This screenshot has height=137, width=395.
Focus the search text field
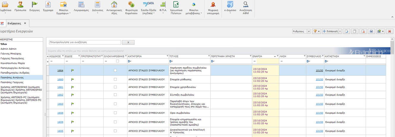tap(85, 42)
